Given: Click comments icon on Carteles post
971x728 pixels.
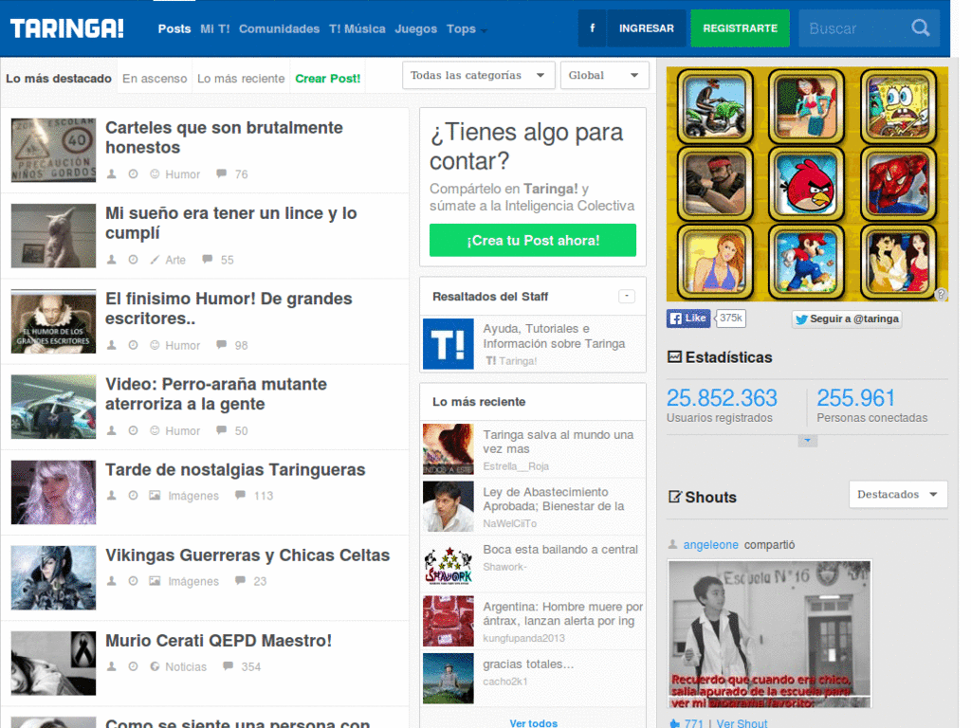Looking at the screenshot, I should 221,174.
